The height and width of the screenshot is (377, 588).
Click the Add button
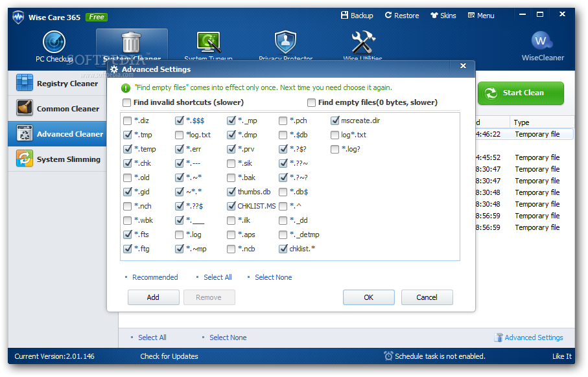pos(153,297)
